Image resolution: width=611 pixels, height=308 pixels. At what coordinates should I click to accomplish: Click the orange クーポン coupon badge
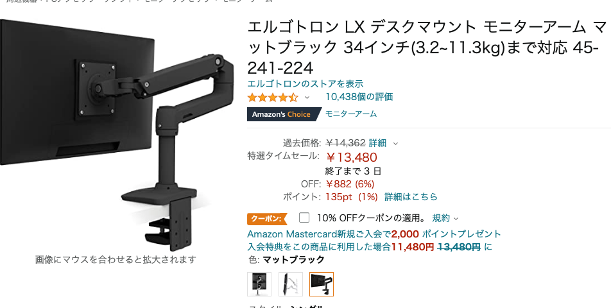[x=267, y=219]
